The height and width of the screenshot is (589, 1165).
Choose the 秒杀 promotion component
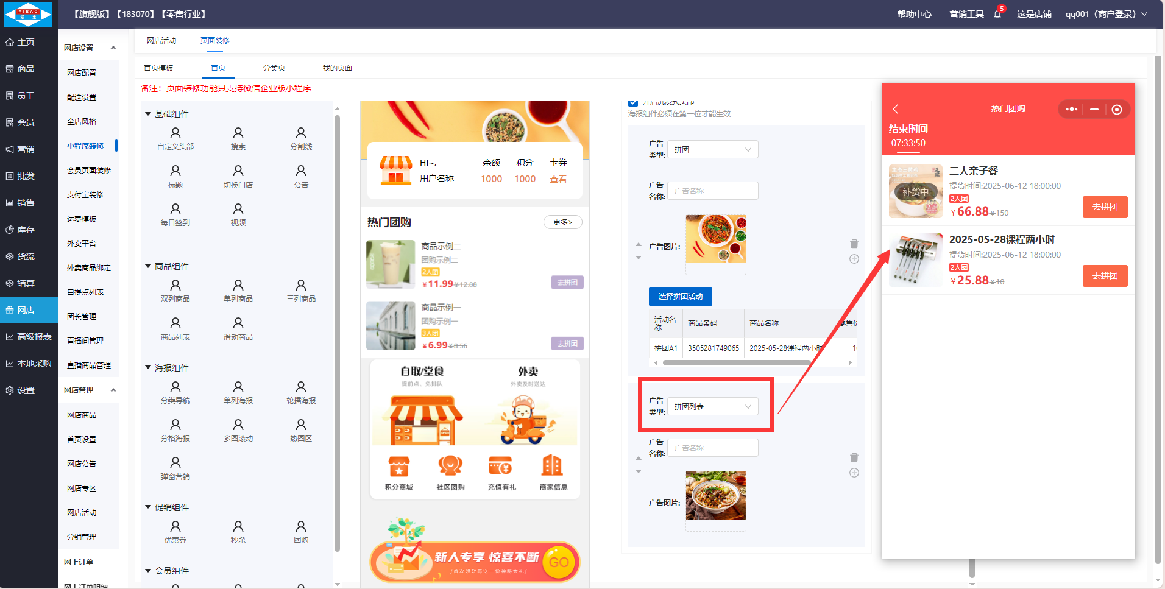pos(238,532)
